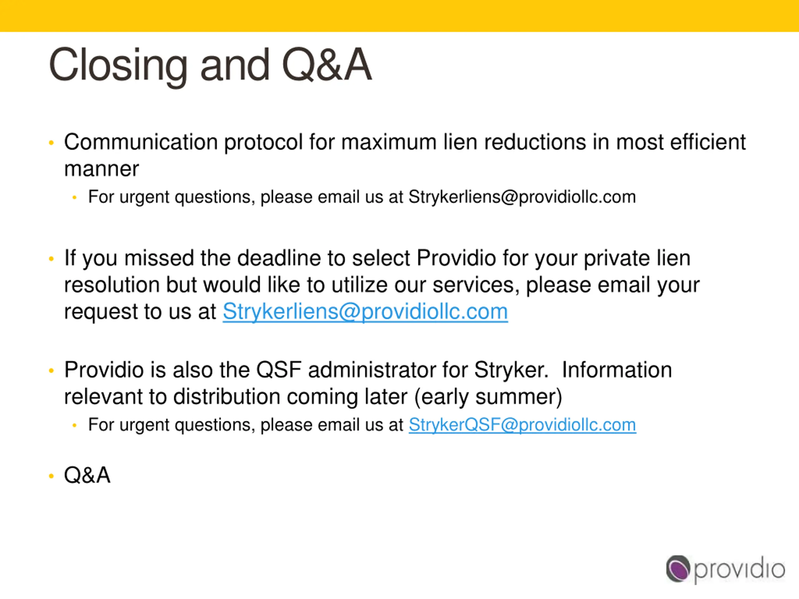Click the 'If you missed the deadline' paragraph
The height and width of the screenshot is (599, 799).
click(382, 285)
